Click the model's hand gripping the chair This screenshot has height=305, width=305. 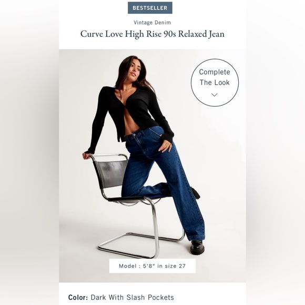coord(86,155)
